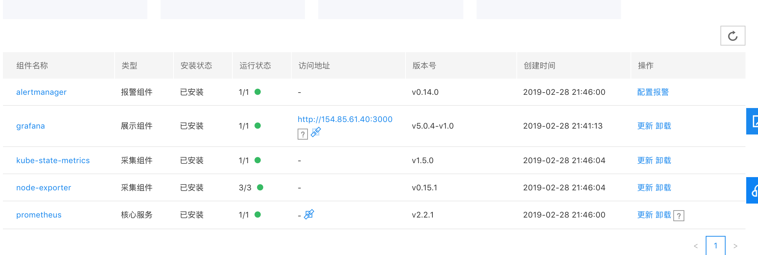Click the green status dot for alertmanager

[258, 92]
